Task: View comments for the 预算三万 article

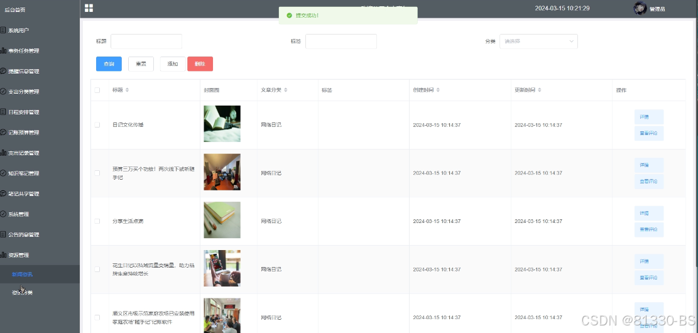Action: coord(648,181)
